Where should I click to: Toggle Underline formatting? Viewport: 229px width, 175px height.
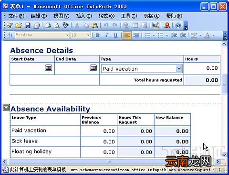coord(115,35)
